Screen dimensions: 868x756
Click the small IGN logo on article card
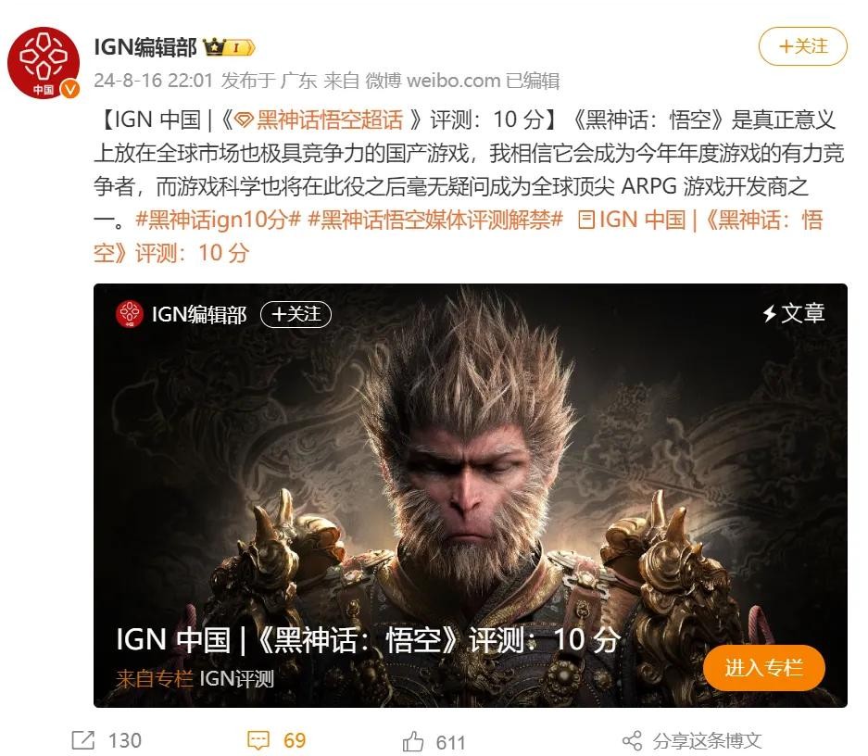pos(130,314)
